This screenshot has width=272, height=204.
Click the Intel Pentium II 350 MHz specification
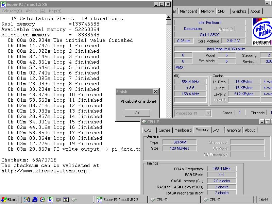click(x=224, y=49)
